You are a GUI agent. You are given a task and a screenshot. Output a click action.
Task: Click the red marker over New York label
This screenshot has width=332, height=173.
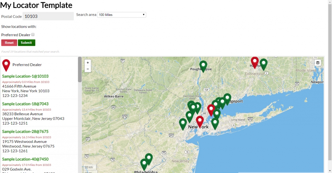[200, 122]
